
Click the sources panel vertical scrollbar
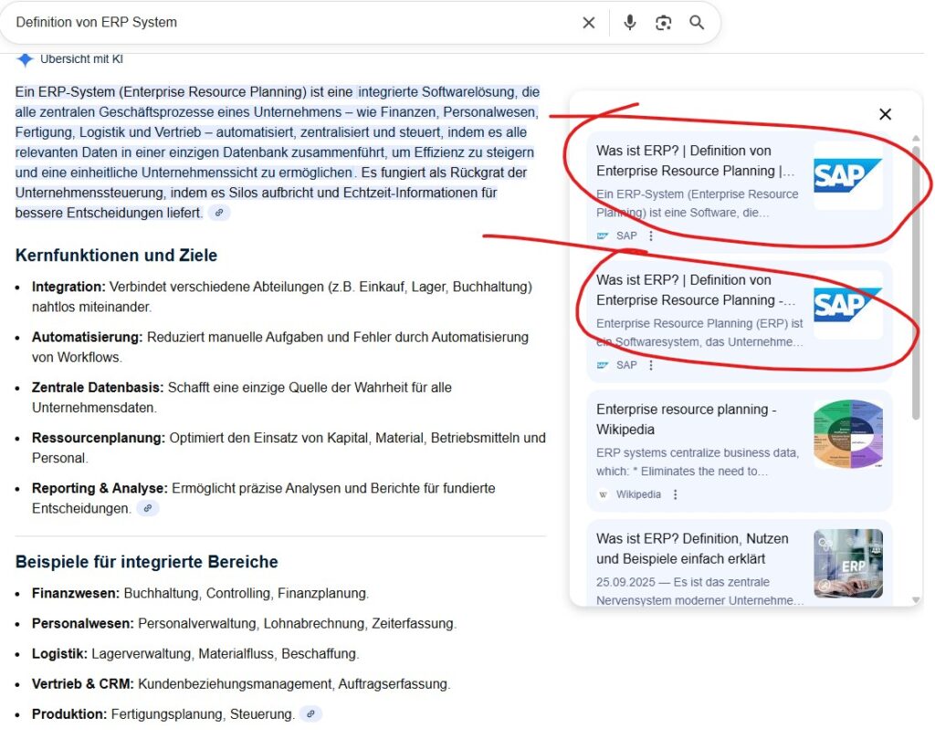click(916, 274)
